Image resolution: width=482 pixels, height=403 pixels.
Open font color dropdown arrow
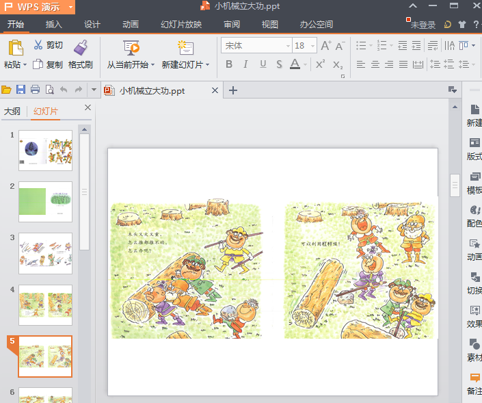point(305,64)
